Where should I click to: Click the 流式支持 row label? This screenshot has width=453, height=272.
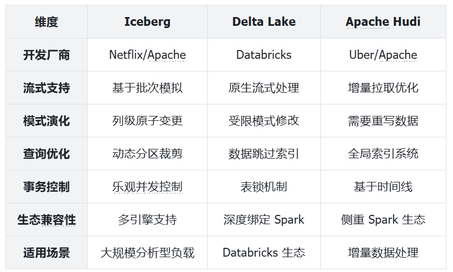pos(47,88)
